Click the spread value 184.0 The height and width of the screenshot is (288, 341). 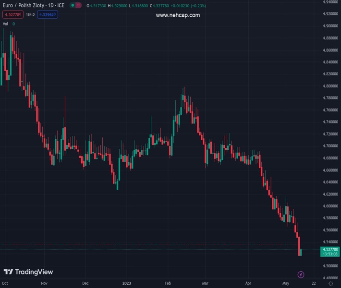[30, 14]
